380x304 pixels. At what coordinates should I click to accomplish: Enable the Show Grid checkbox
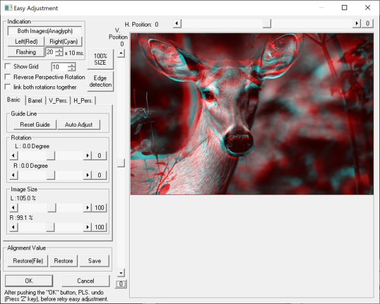(8, 66)
